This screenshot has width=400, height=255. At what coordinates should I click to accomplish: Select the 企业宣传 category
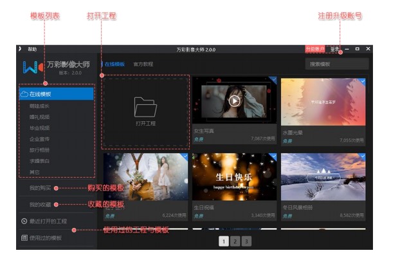(39, 139)
